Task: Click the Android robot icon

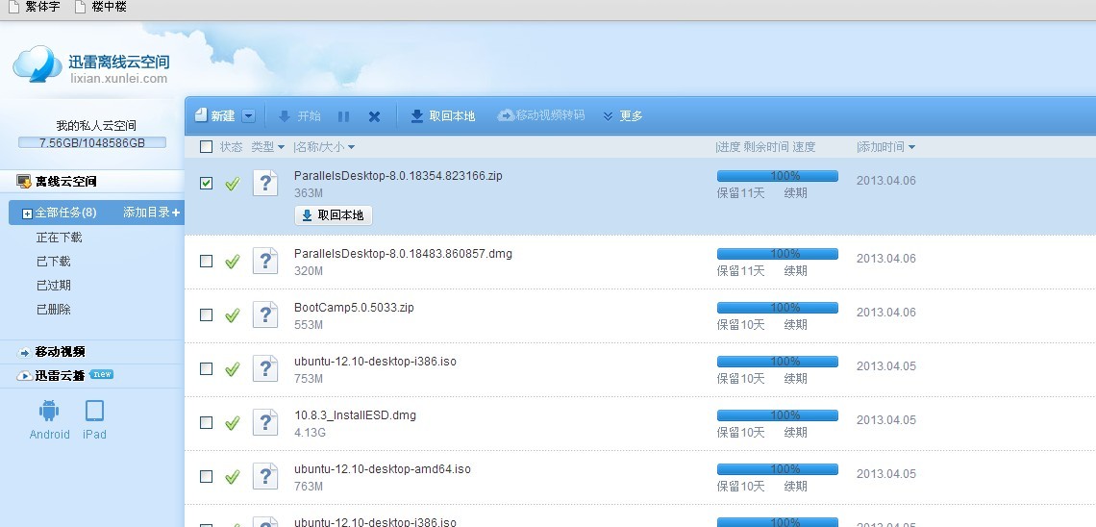Action: tap(49, 411)
